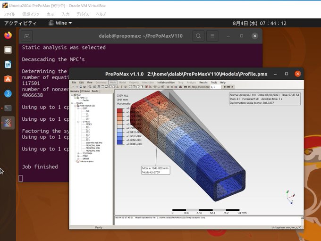Viewport: 321px width, 241px height.
Task: Open the View menu in PrePoMax
Action: coord(90,83)
